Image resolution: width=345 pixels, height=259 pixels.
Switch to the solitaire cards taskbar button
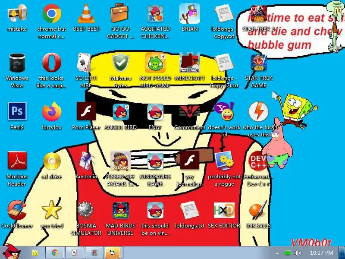click(74, 253)
